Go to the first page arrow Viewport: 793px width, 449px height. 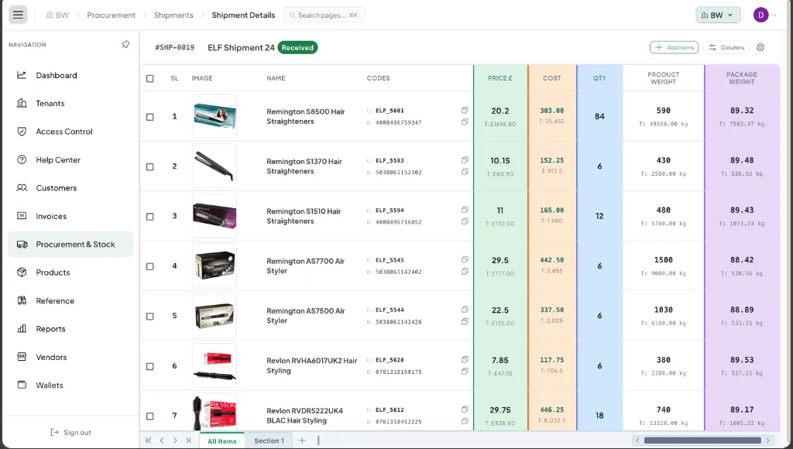(x=149, y=440)
